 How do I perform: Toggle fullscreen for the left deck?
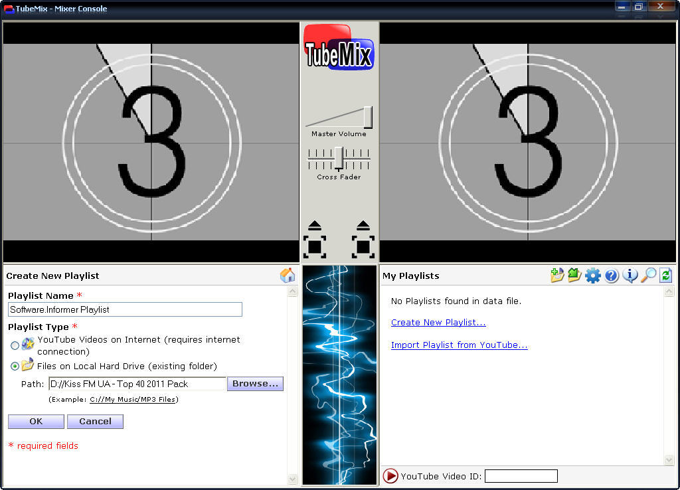315,247
